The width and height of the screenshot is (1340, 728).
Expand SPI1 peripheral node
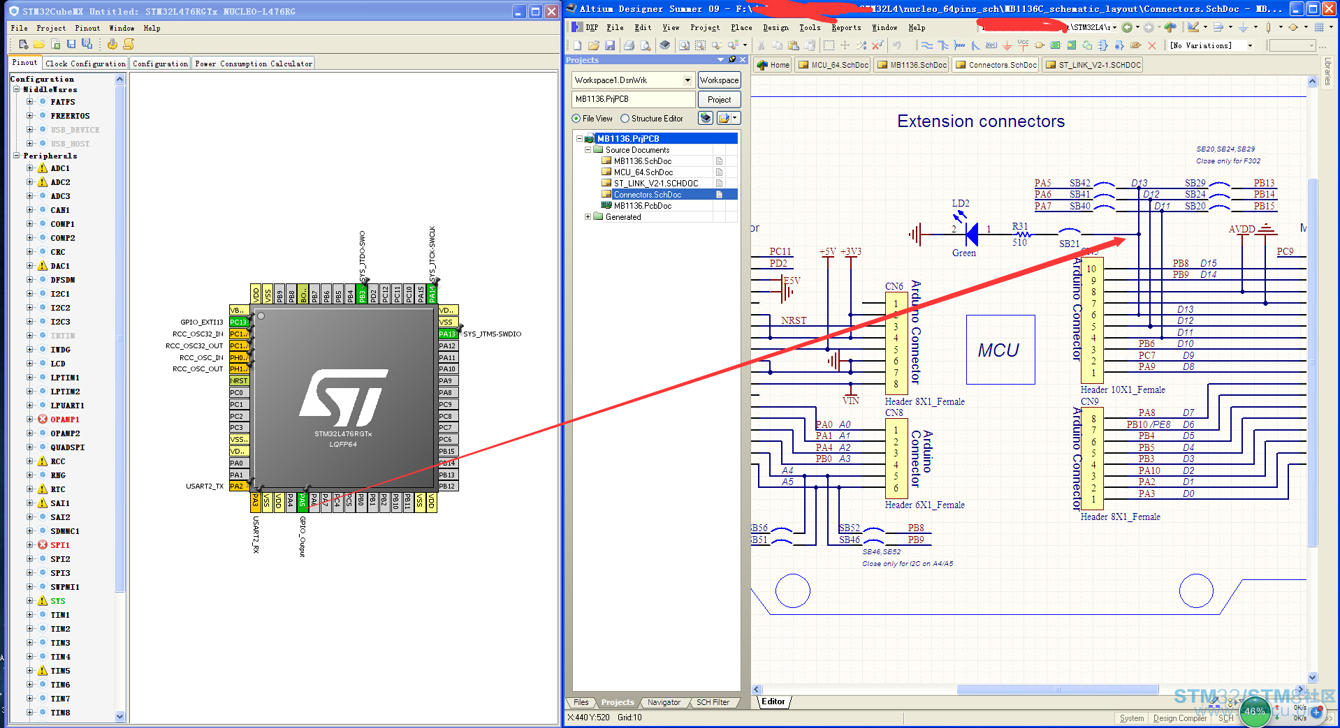(30, 545)
